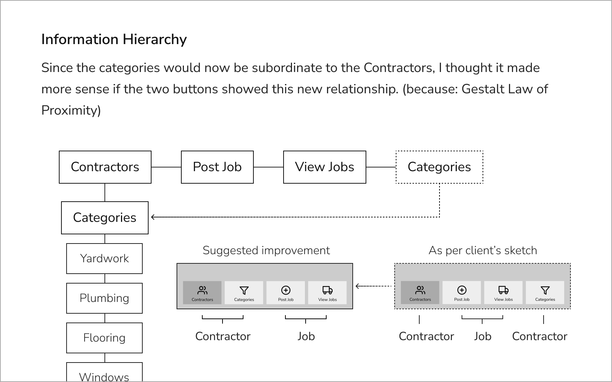612x382 pixels.
Task: Click the Suggested improvement label
Action: [266, 251]
